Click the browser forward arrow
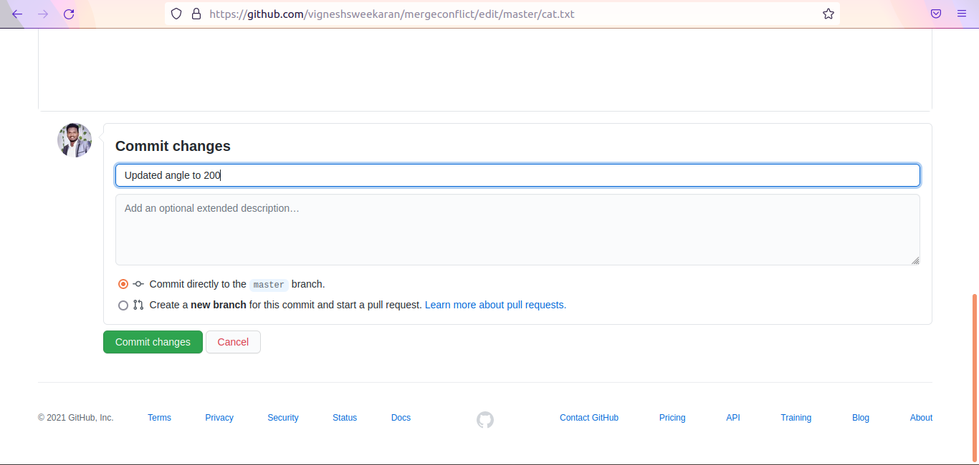Viewport: 979px width, 465px height. (x=43, y=14)
